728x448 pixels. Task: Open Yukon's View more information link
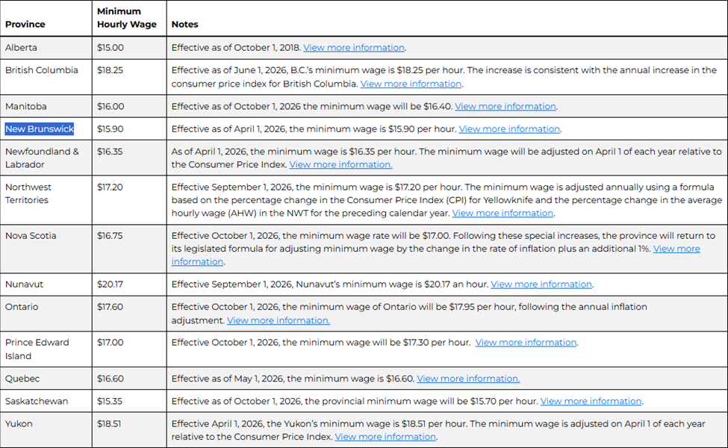385,437
